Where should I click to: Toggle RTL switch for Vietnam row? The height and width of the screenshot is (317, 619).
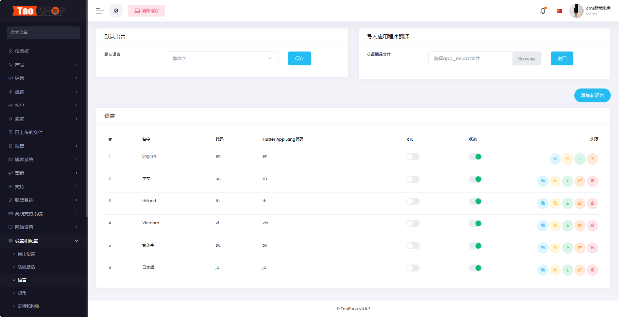click(413, 224)
